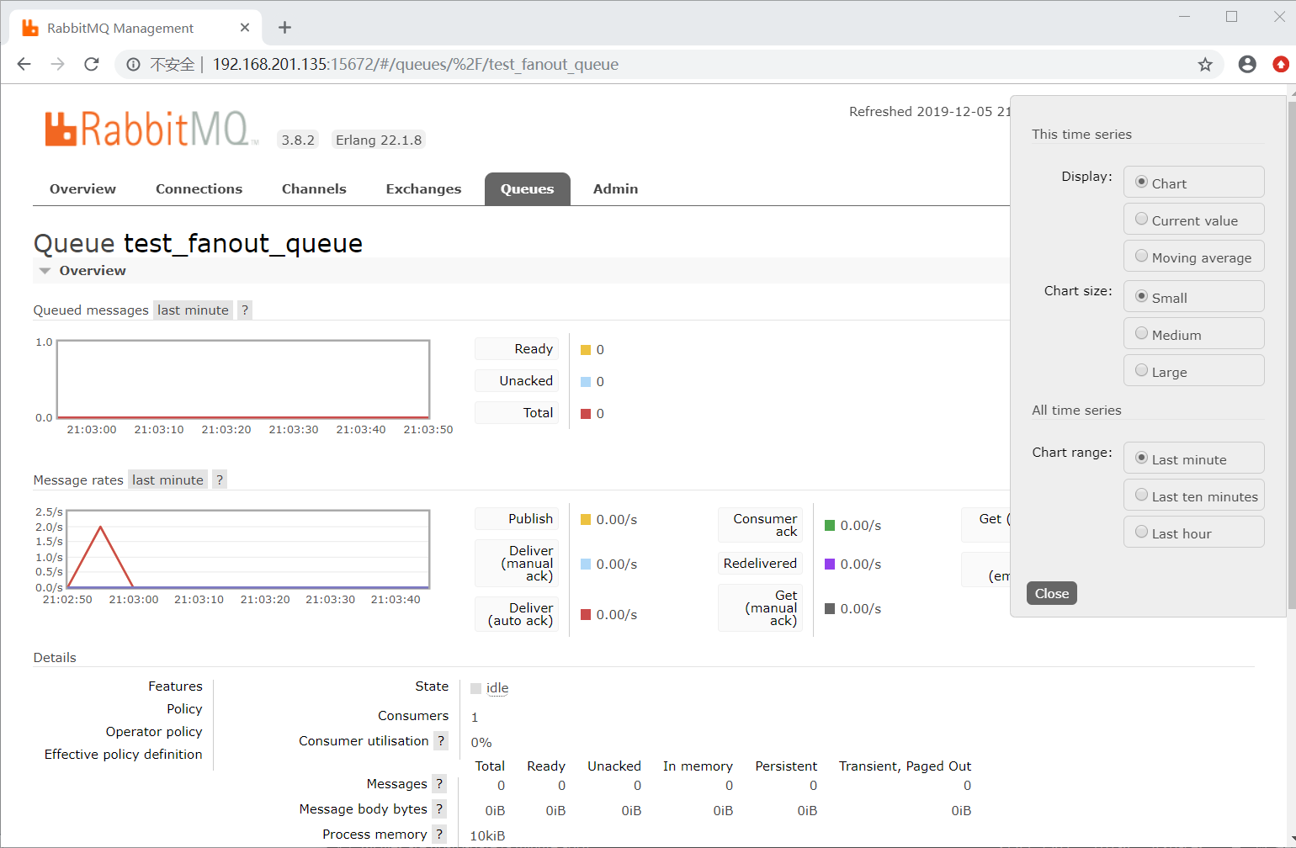This screenshot has height=848, width=1296.
Task: Reload the RabbitMQ page
Action: pos(92,64)
